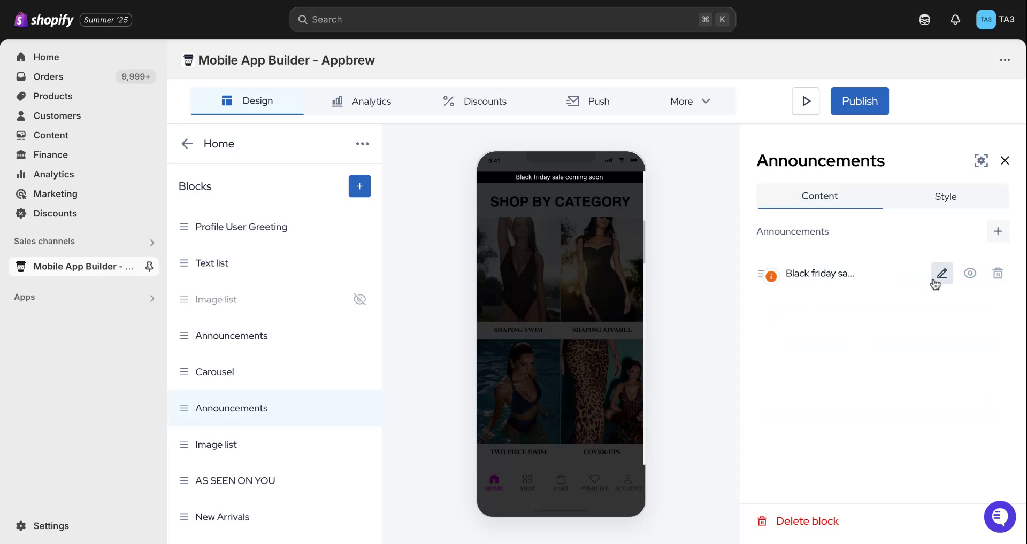Delete the Black friday announcement via trash icon
The width and height of the screenshot is (1027, 544).
[998, 273]
